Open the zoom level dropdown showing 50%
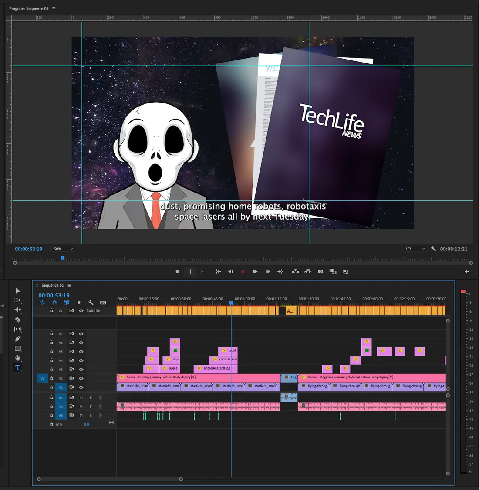479x490 pixels. (63, 249)
